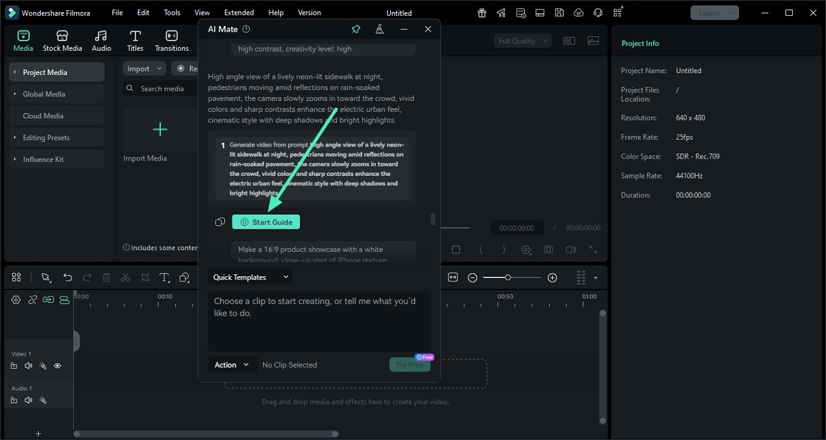Open the scopes image icon in preview header
The height and width of the screenshot is (440, 826).
click(x=593, y=41)
